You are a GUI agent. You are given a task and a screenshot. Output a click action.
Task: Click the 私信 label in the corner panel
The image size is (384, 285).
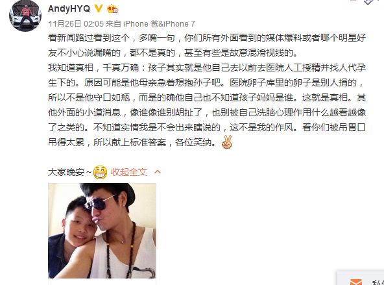[378, 282]
